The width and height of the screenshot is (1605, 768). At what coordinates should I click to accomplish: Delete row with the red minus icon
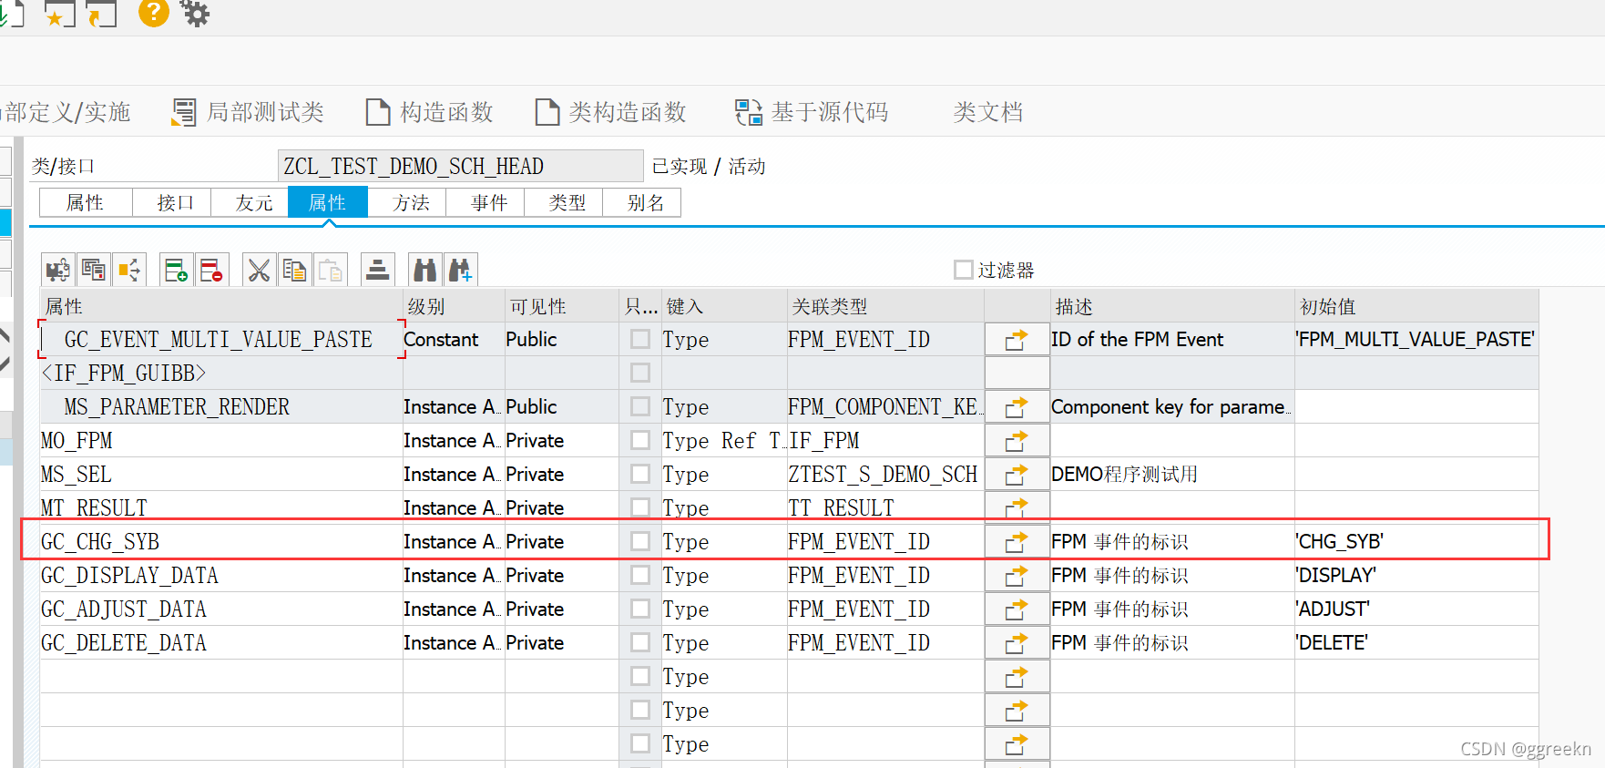211,270
